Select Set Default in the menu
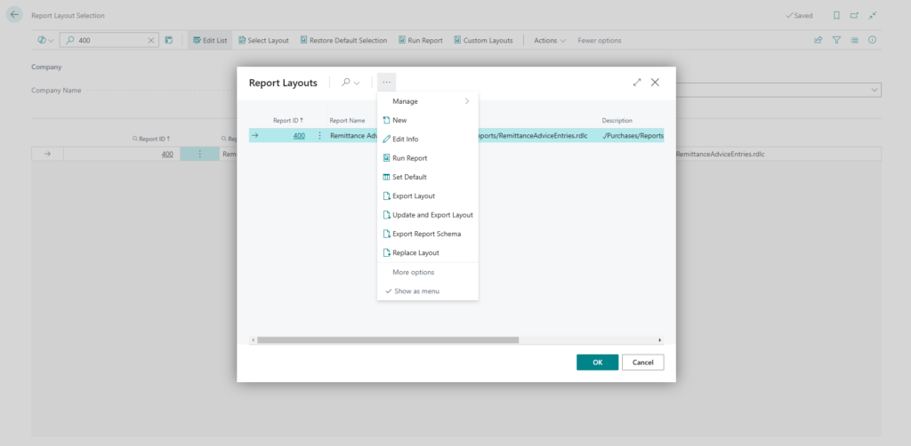 coord(428,177)
